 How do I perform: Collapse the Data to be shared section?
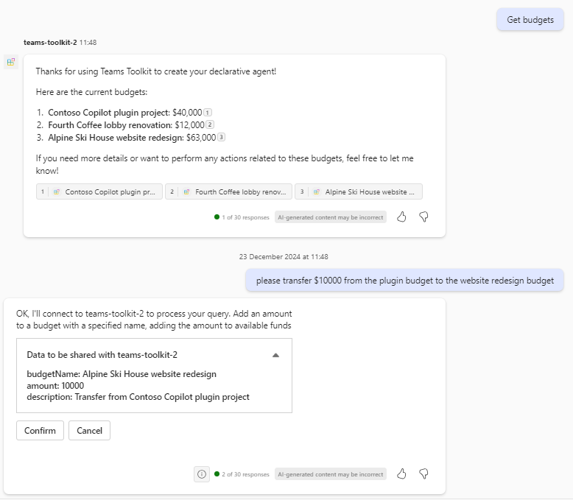pos(276,355)
